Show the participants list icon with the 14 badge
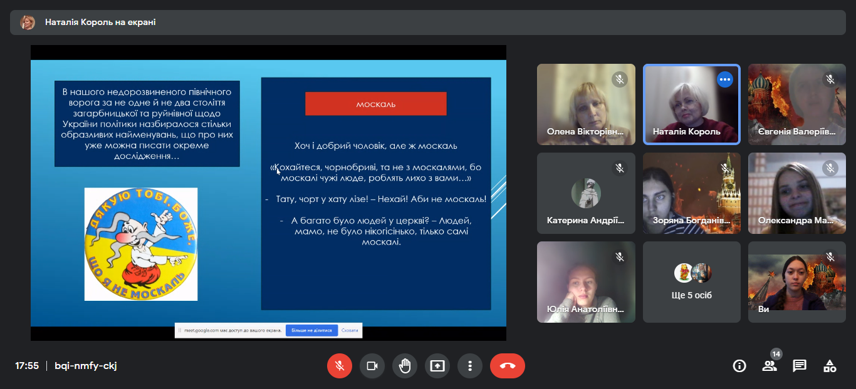 click(770, 366)
